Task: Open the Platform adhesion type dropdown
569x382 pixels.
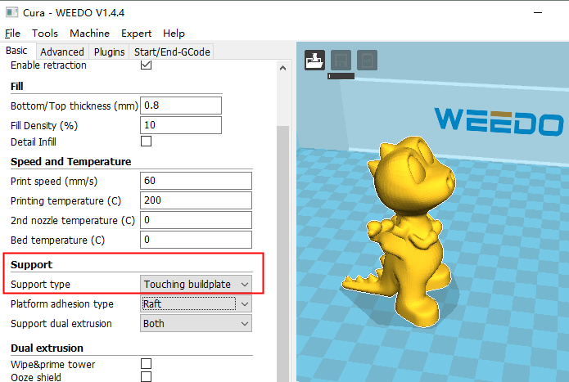Action: 196,303
